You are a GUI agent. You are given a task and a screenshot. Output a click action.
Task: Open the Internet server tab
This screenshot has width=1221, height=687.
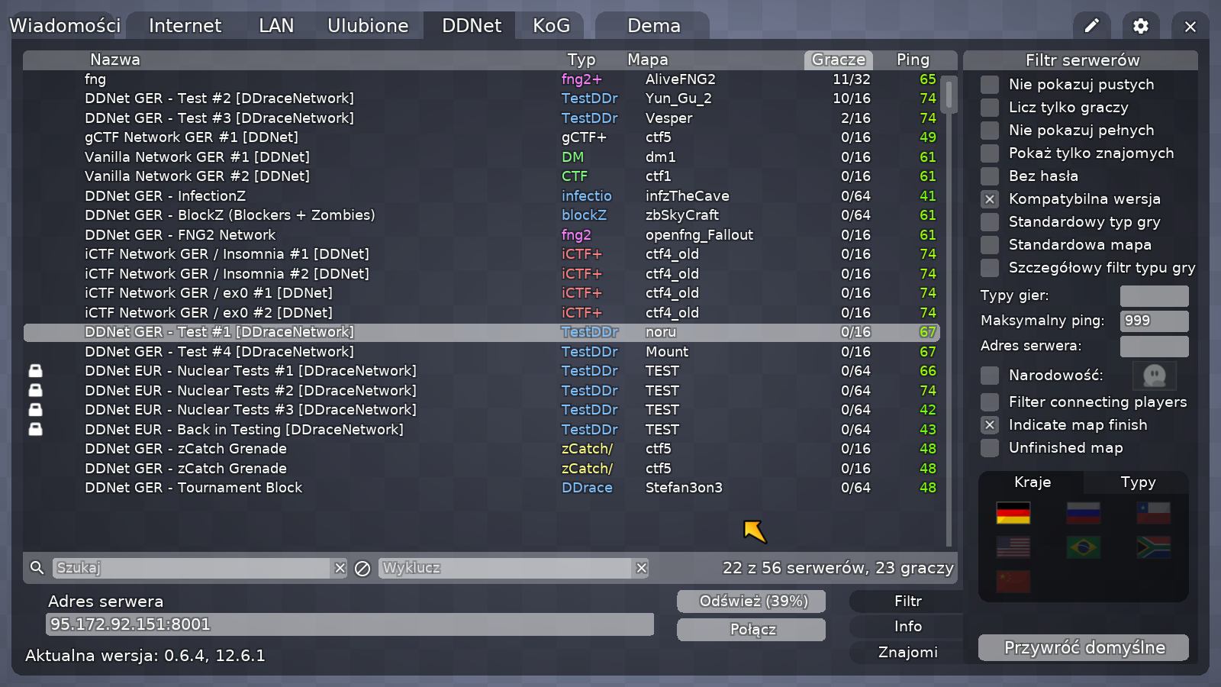point(185,26)
